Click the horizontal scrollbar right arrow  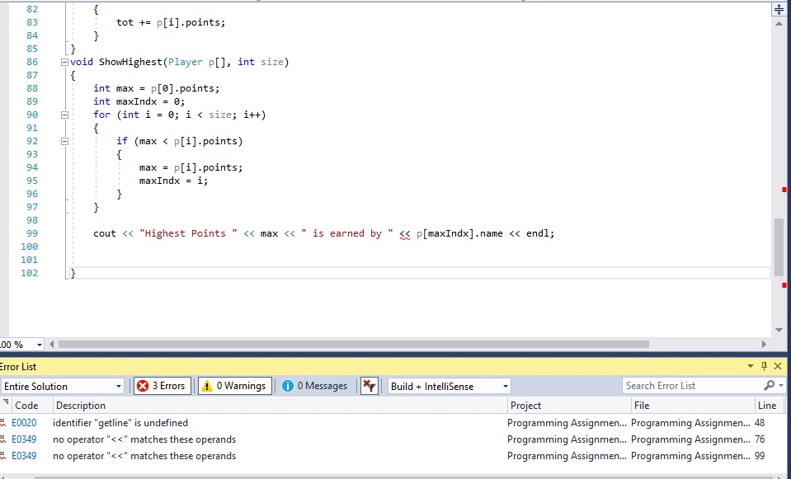(764, 345)
